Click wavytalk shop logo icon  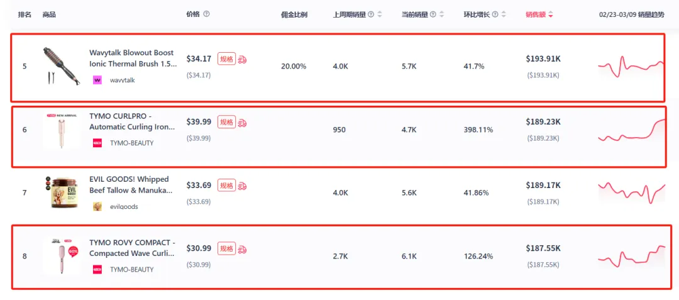[x=97, y=80]
